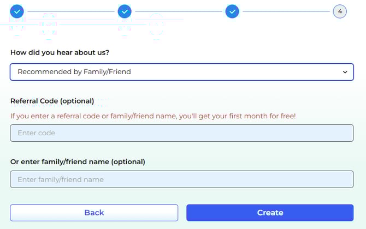This screenshot has width=366, height=229.
Task: Click the number 4 in the stepper
Action: (340, 11)
